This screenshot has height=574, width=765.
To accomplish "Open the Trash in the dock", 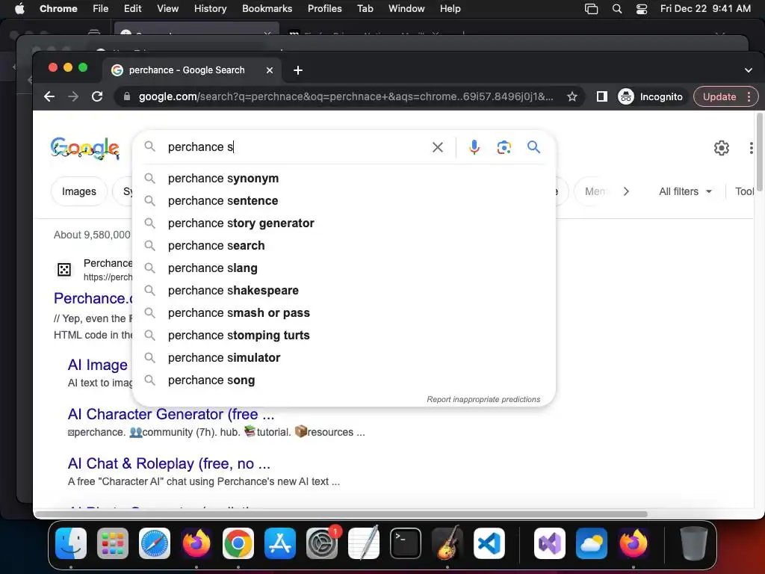I will coord(693,543).
